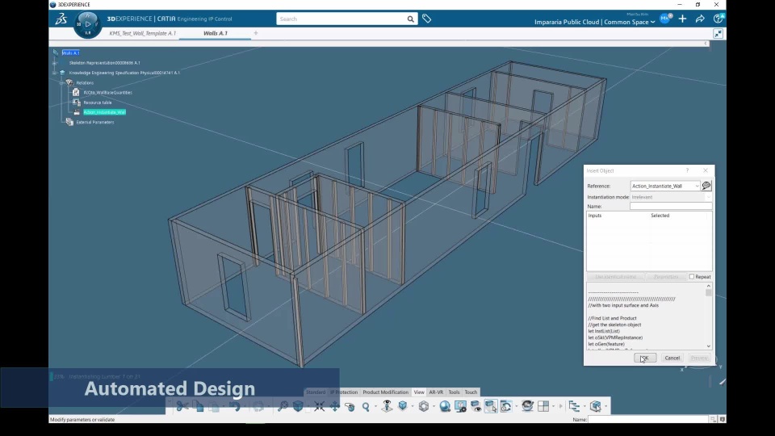Open the view cube dropdown arrow

413,406
